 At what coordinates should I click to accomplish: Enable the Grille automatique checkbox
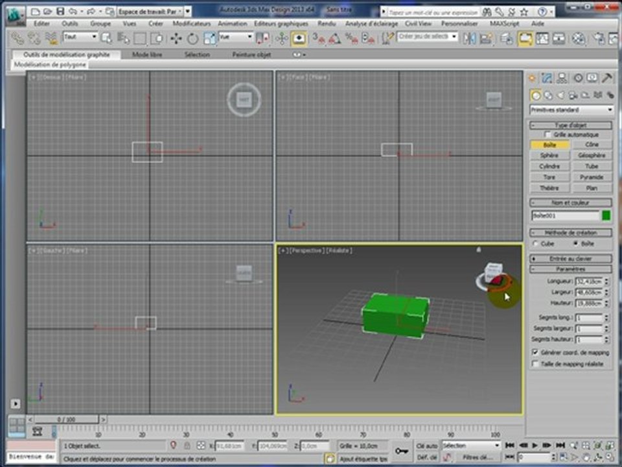pyautogui.click(x=547, y=135)
